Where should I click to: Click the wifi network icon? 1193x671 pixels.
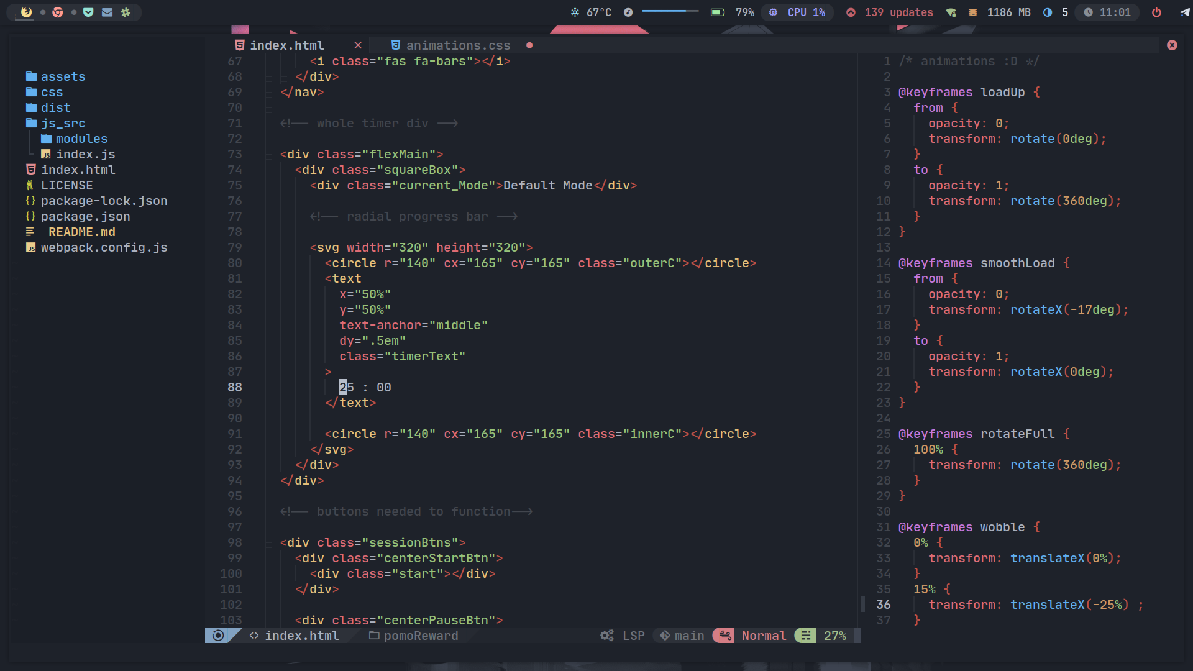pyautogui.click(x=951, y=12)
